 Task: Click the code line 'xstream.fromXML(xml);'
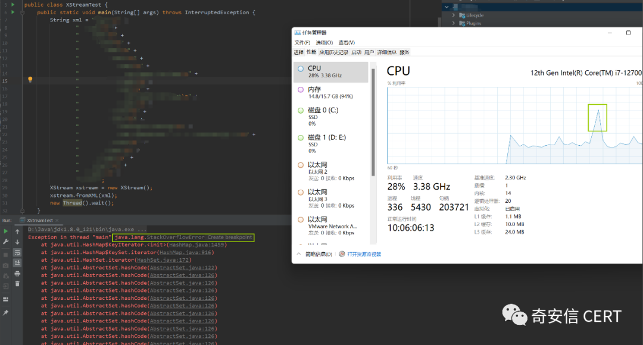83,196
